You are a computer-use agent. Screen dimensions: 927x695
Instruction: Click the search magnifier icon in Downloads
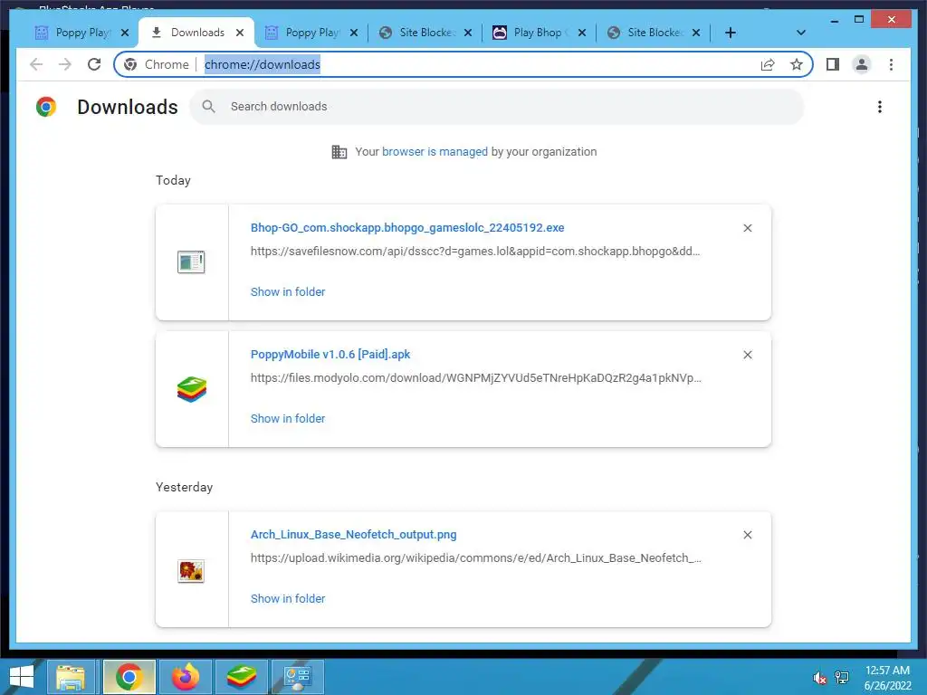pos(209,107)
